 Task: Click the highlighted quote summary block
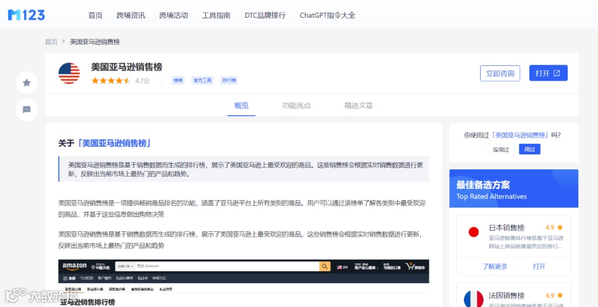(x=244, y=169)
